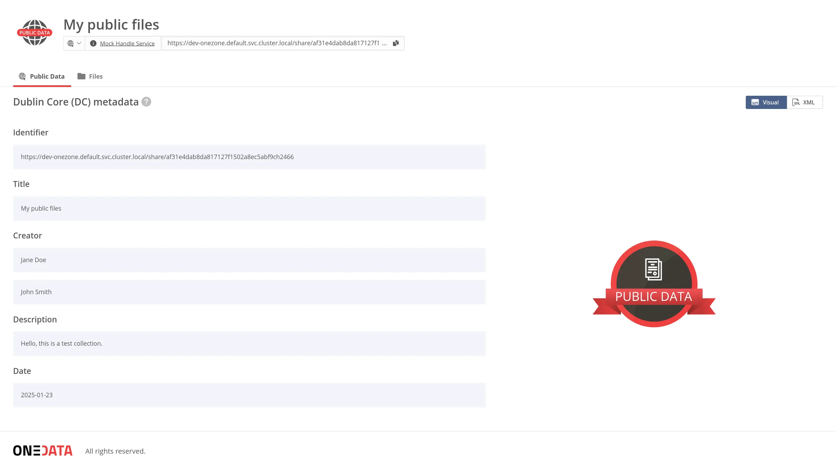Image resolution: width=836 pixels, height=470 pixels.
Task: Show Dublin Core metadata help tooltip
Action: pos(146,102)
